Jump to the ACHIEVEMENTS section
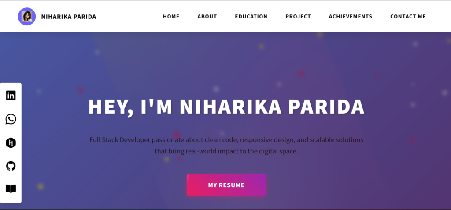 point(350,17)
